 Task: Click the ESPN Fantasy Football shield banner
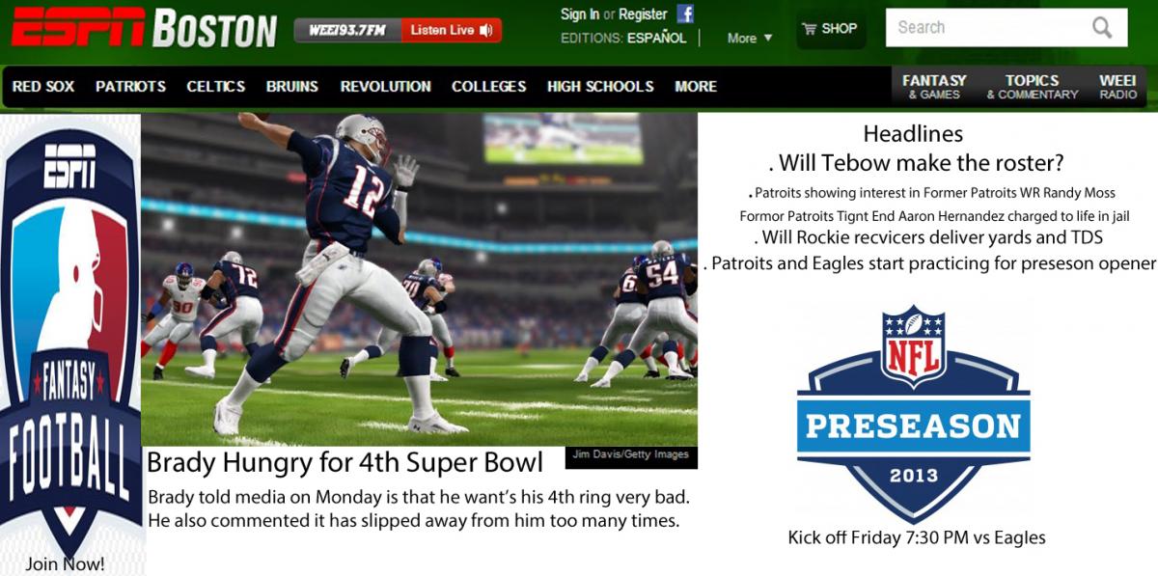[72, 338]
